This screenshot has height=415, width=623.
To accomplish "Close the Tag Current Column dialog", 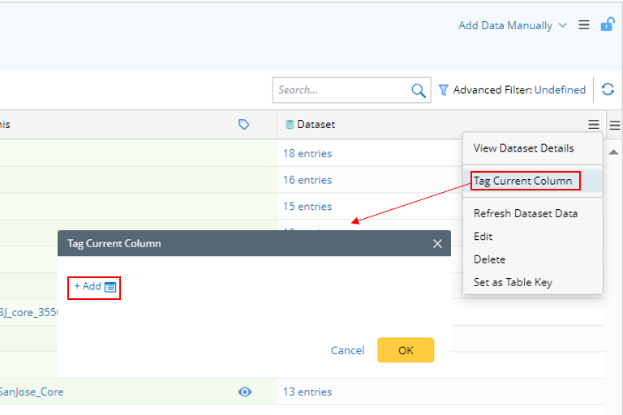I will tap(437, 243).
